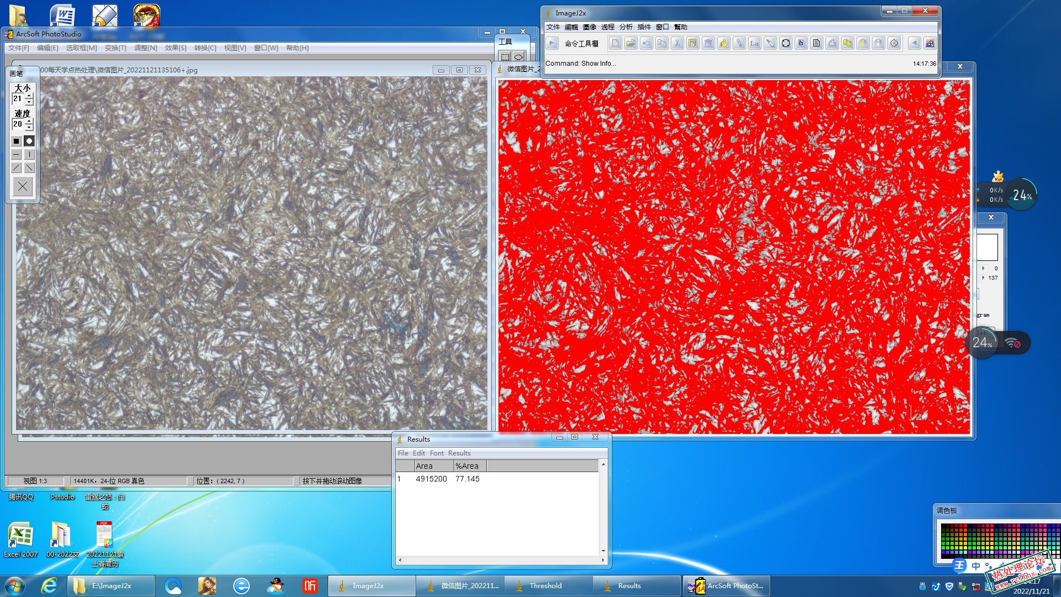
Task: Click the info 'i' icon in ImageJ2x toolbar
Action: pos(879,43)
